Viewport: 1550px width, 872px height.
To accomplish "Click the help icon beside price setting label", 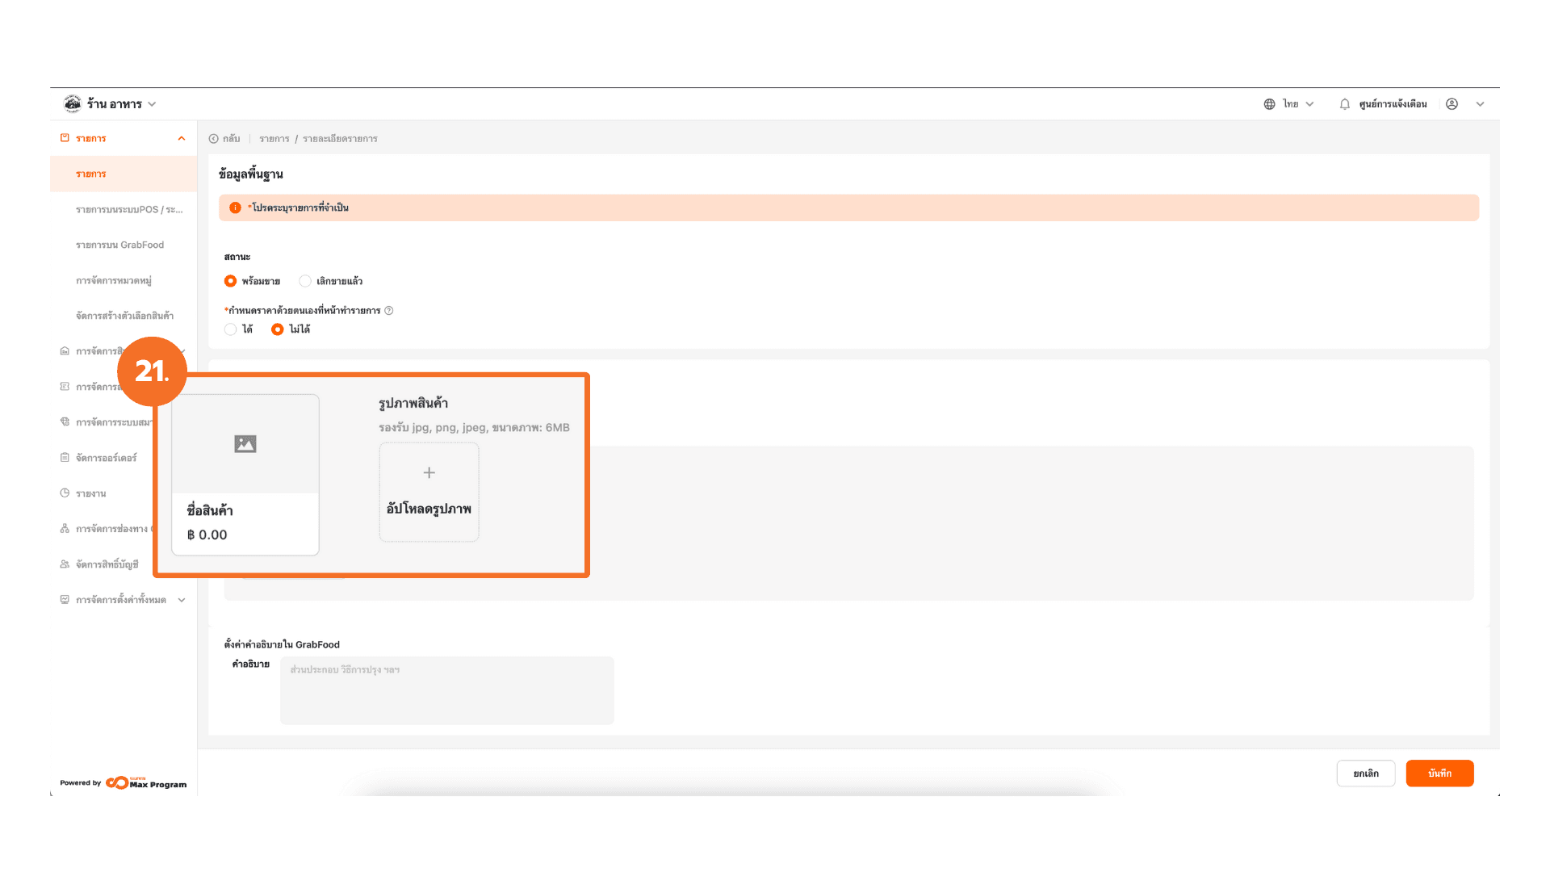I will click(389, 311).
